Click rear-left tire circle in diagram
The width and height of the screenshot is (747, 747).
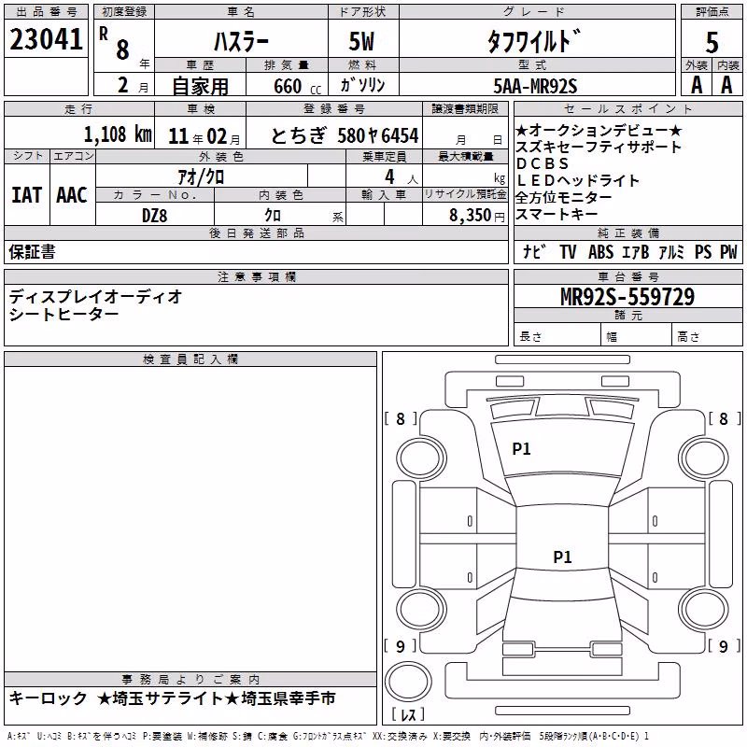pyautogui.click(x=421, y=610)
